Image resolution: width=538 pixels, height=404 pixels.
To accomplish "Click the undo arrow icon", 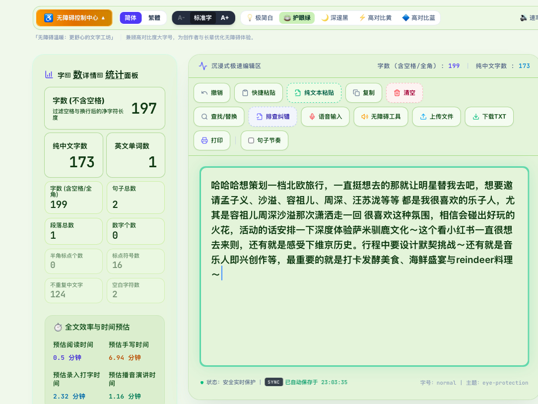I will 204,93.
